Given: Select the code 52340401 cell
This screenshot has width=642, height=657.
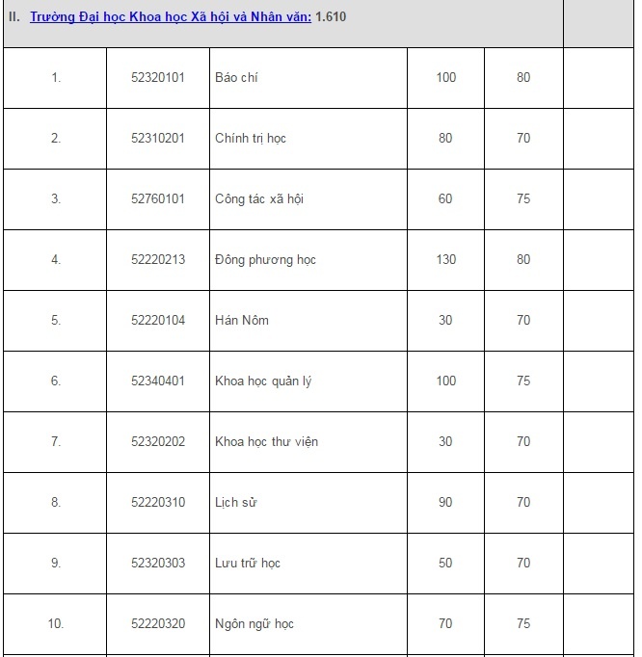Looking at the screenshot, I should click(x=157, y=381).
